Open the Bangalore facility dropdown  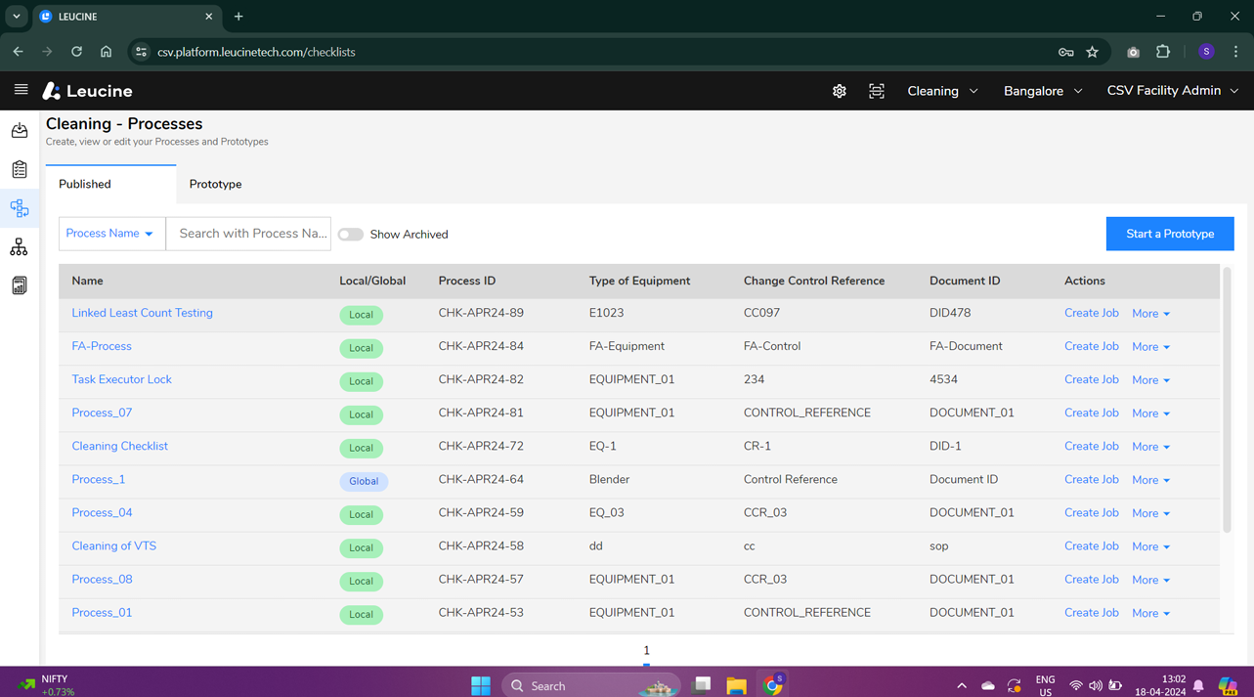click(x=1043, y=91)
